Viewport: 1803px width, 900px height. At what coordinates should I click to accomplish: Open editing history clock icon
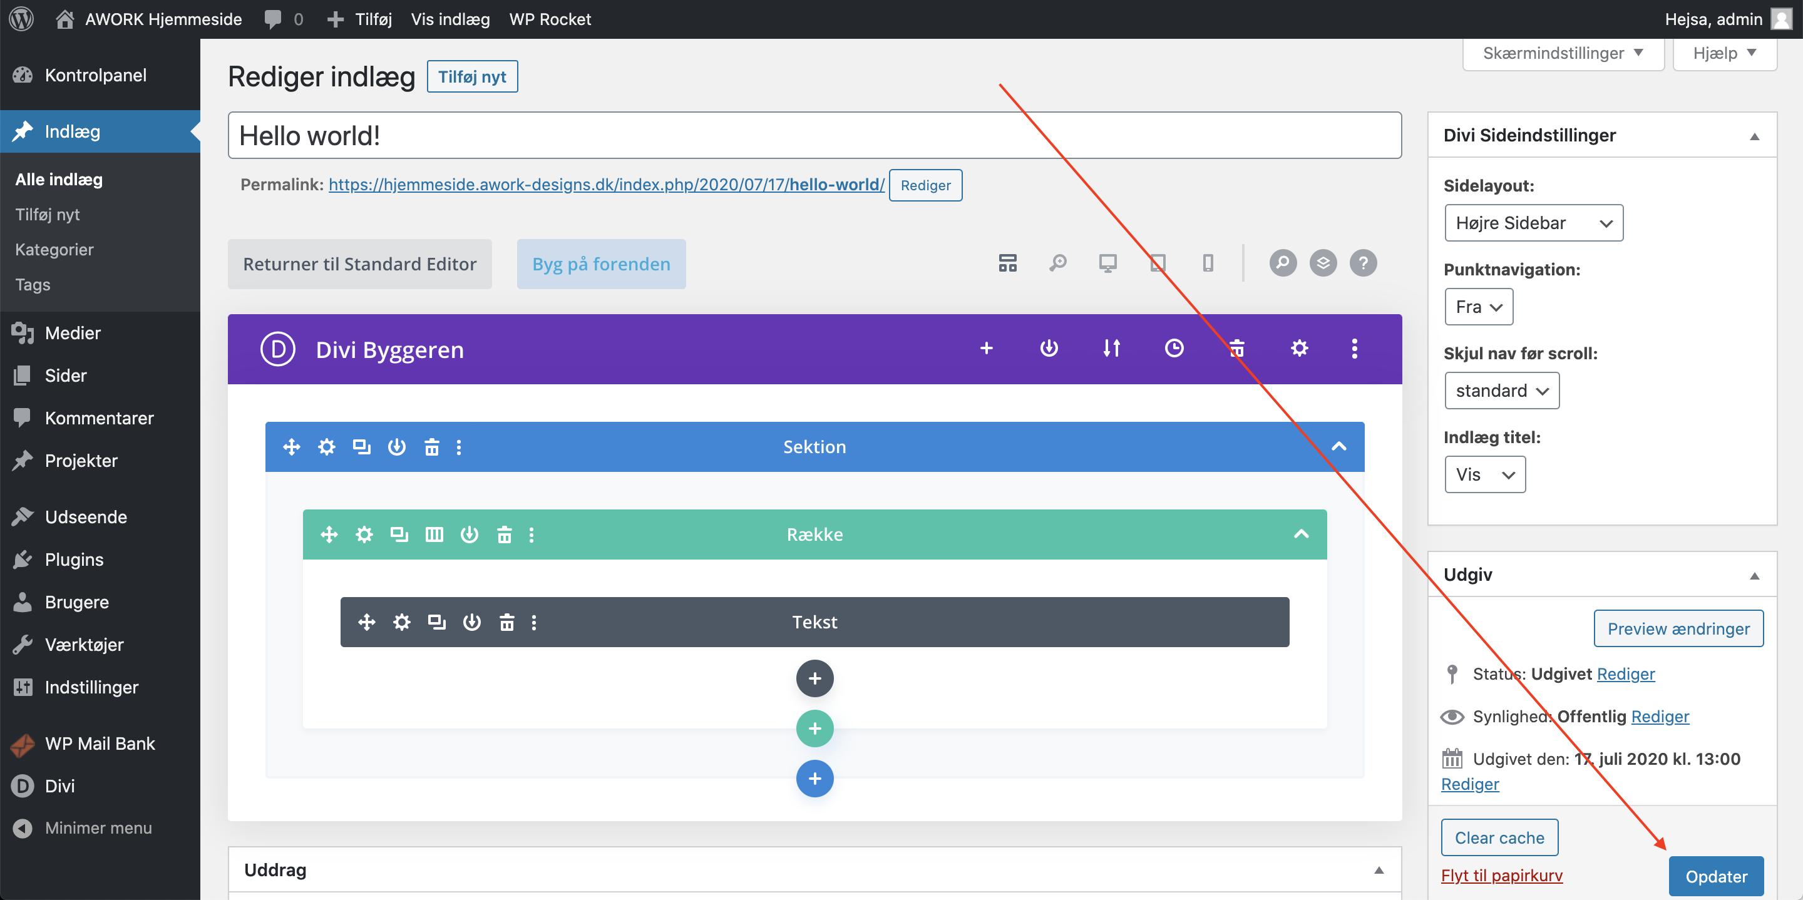pyautogui.click(x=1174, y=348)
